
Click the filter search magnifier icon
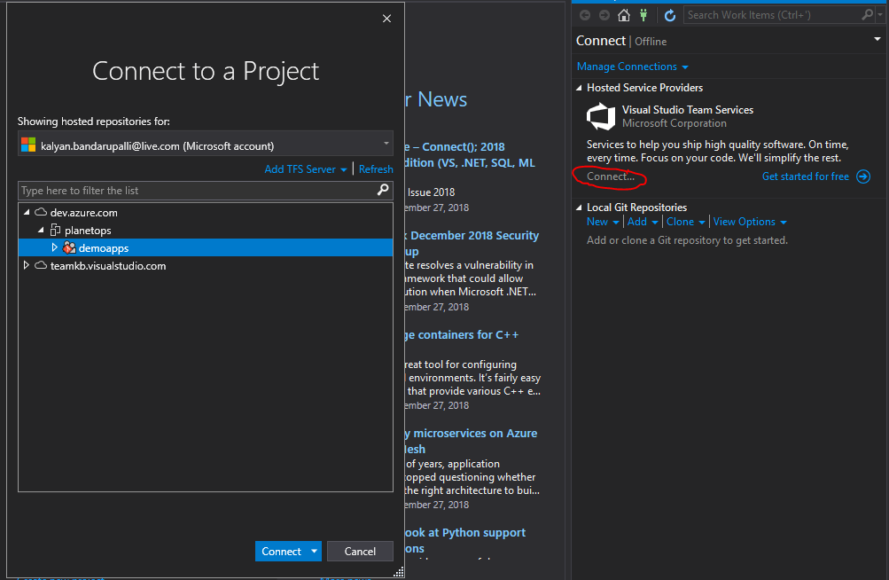383,190
